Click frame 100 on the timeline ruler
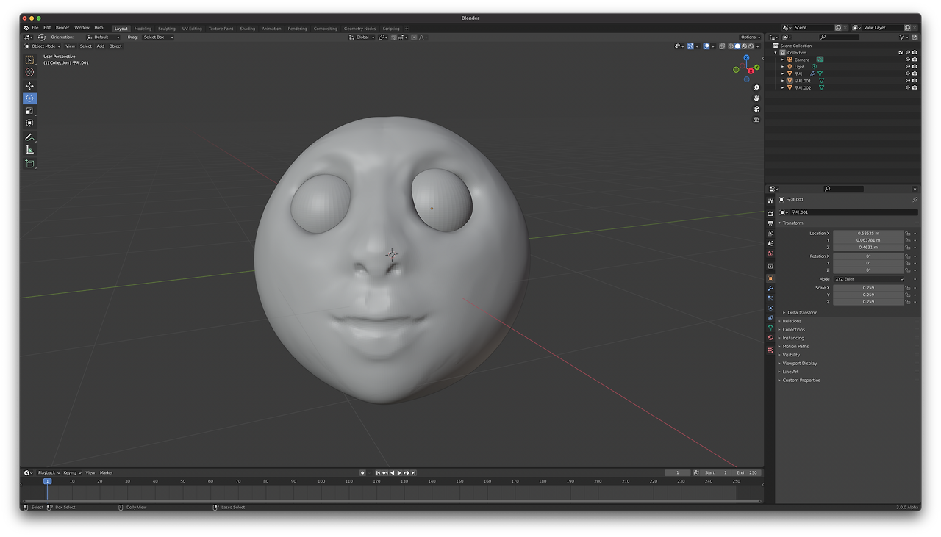Viewport: 941px width, 537px height. (321, 481)
